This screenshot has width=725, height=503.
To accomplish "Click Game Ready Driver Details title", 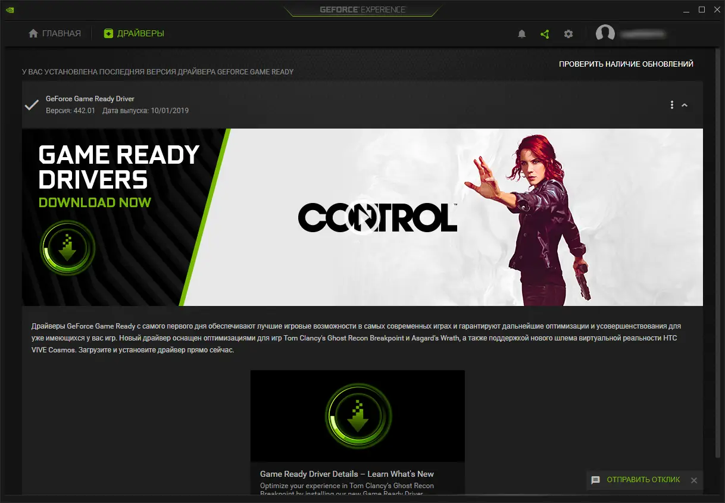I will (x=347, y=474).
